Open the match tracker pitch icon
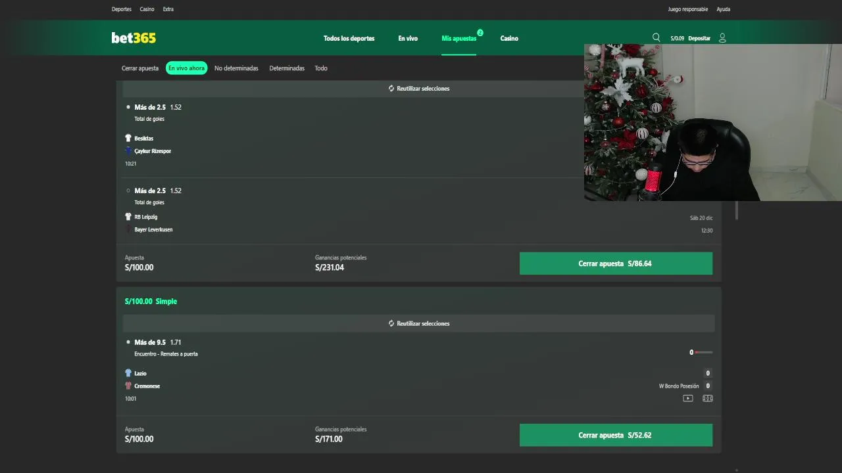The height and width of the screenshot is (473, 842). click(x=708, y=398)
